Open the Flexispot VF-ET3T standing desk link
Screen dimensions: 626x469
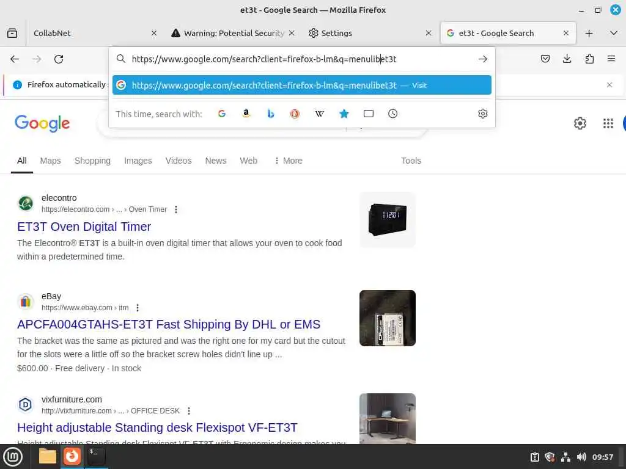pos(157,427)
